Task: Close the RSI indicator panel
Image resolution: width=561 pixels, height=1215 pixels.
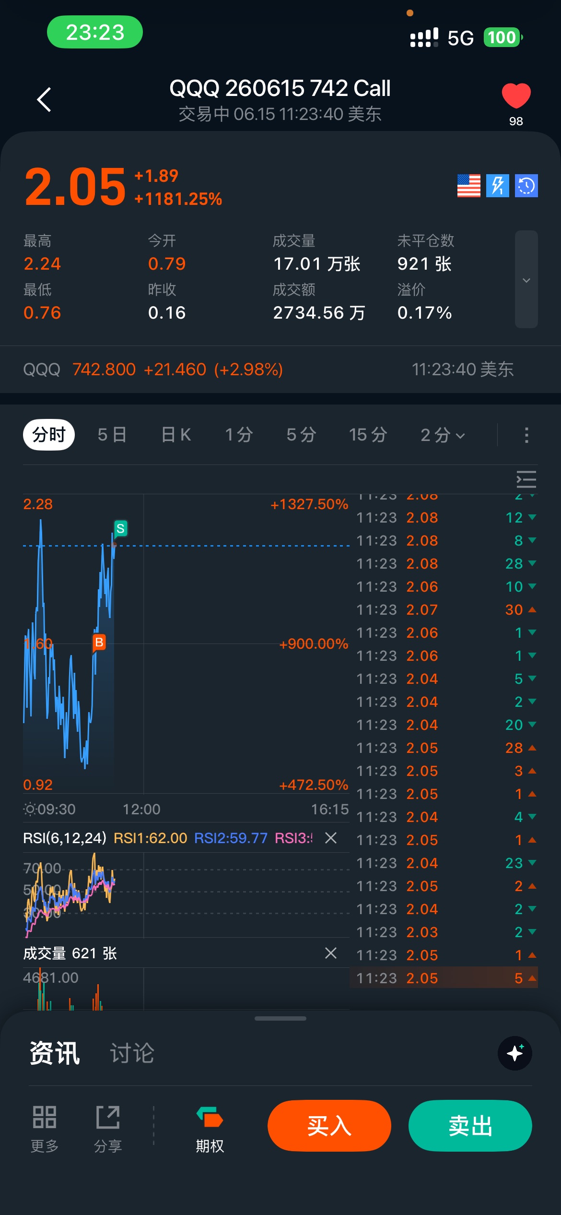Action: point(331,838)
